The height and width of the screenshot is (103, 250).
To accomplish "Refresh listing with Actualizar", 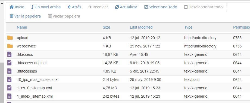I will 126,7.
